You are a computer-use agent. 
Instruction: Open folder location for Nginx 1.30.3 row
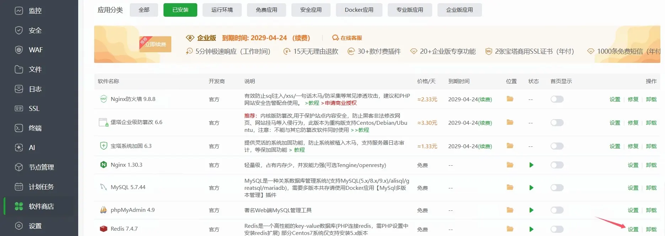[510, 165]
